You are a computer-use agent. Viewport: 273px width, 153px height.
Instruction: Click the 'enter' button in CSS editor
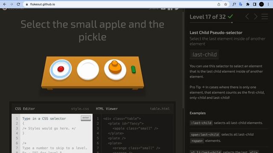(86, 118)
